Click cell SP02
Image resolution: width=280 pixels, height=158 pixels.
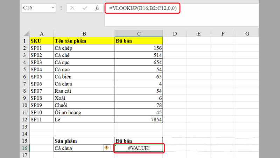point(42,55)
